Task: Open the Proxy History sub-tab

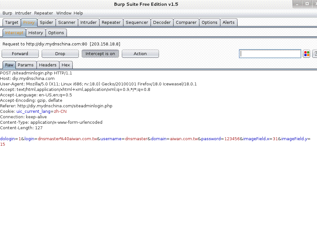Action: 36,33
